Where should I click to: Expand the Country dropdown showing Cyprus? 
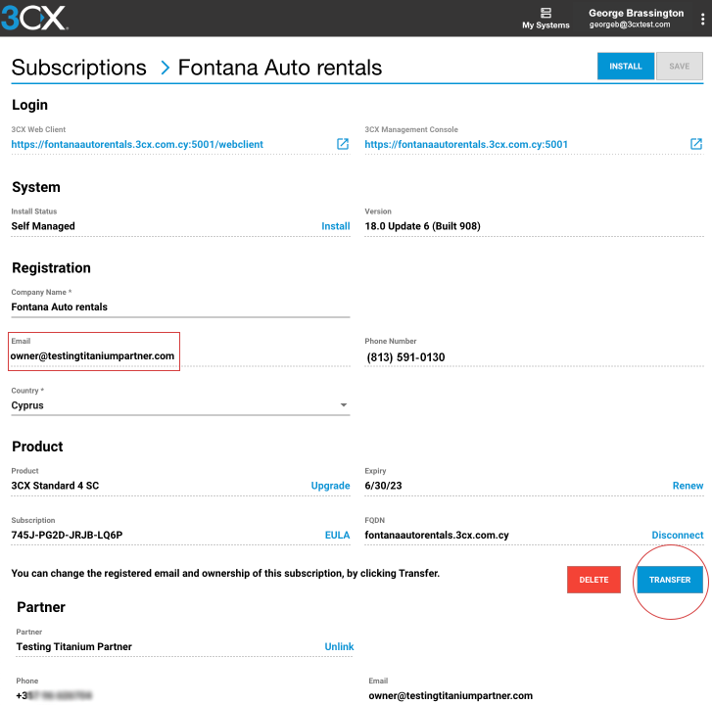coord(181,405)
